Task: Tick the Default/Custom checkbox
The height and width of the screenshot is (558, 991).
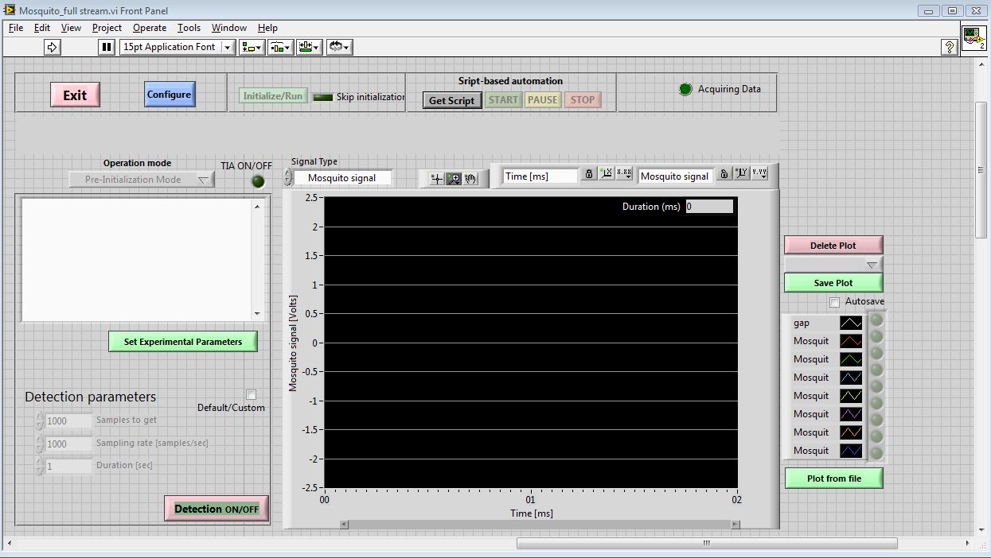Action: click(252, 395)
